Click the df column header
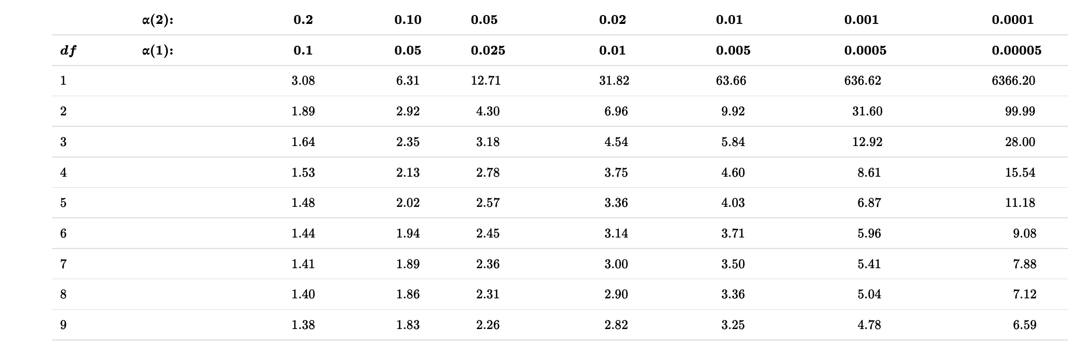 68,50
